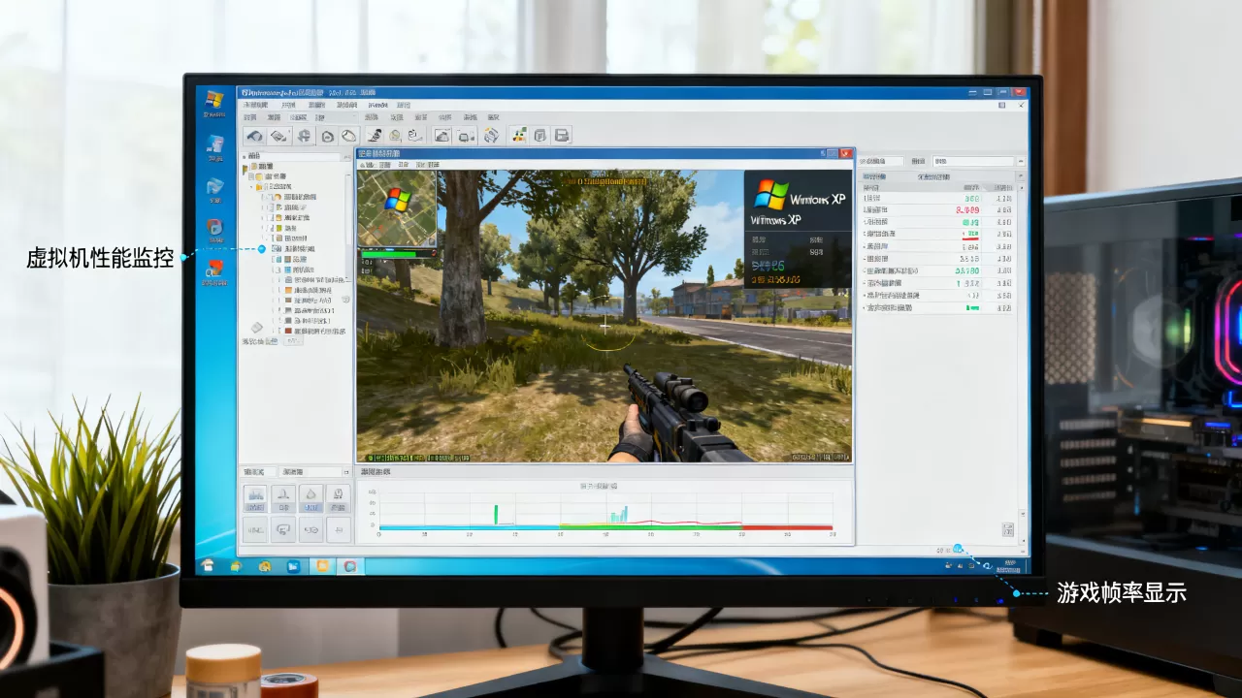Click the green spike in the performance graph
The width and height of the screenshot is (1242, 698).
point(496,515)
